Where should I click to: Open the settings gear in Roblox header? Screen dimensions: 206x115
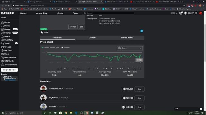pos(196,13)
